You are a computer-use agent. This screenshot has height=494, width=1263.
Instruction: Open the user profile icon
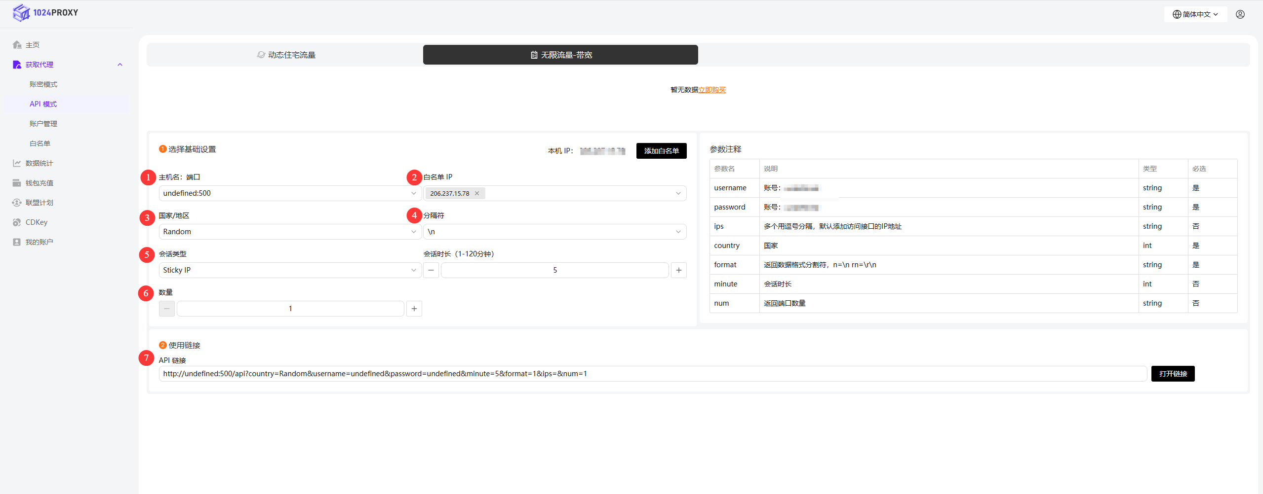pos(1240,14)
